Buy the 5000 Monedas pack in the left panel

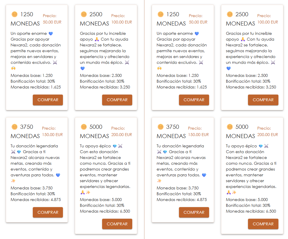(x=117, y=224)
